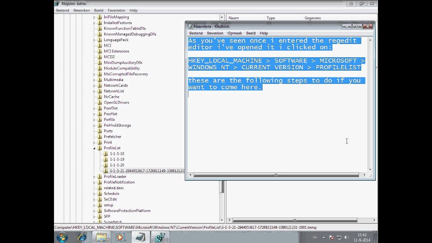Screen dimensions: 432x243
Task: Click Kladblok scrollbar down arrow
Action: coord(370,169)
